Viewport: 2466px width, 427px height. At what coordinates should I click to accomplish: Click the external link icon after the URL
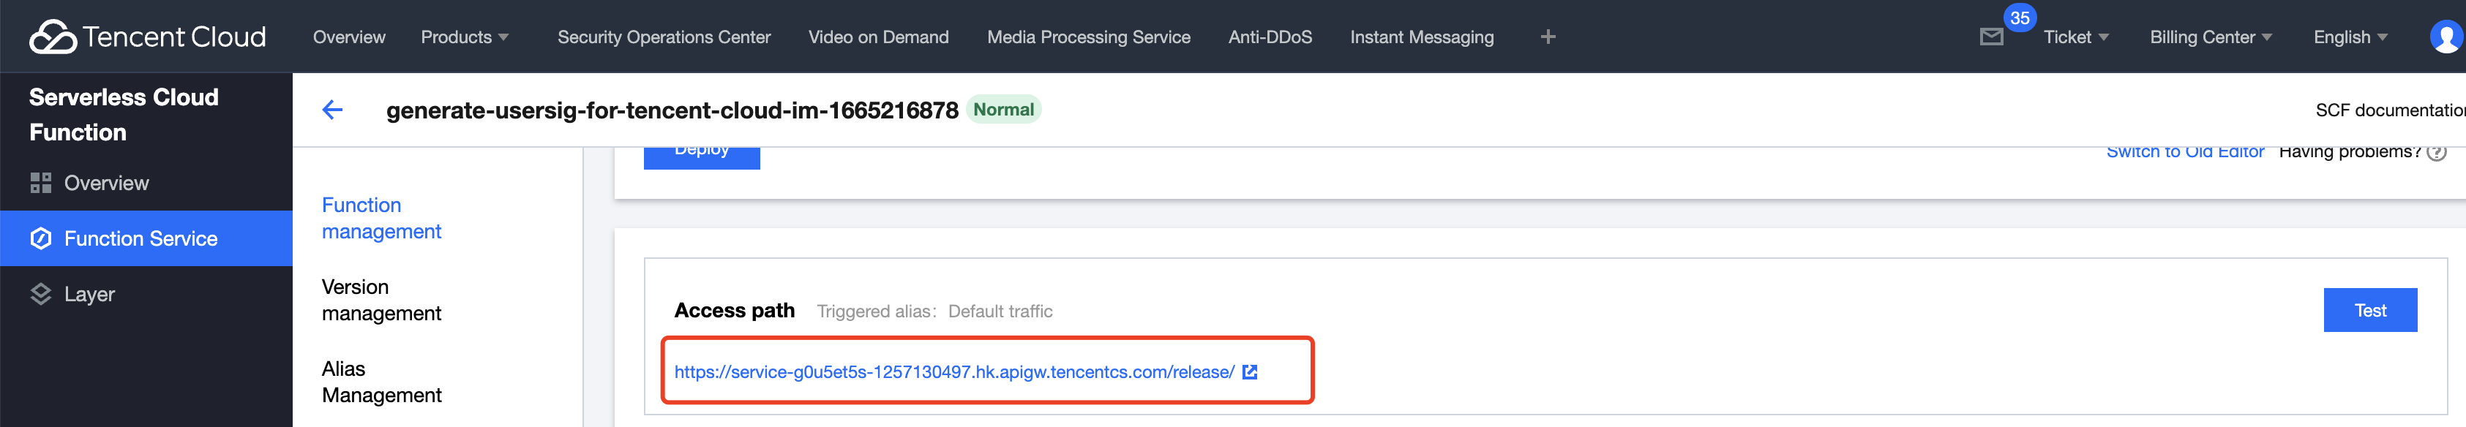click(1249, 371)
